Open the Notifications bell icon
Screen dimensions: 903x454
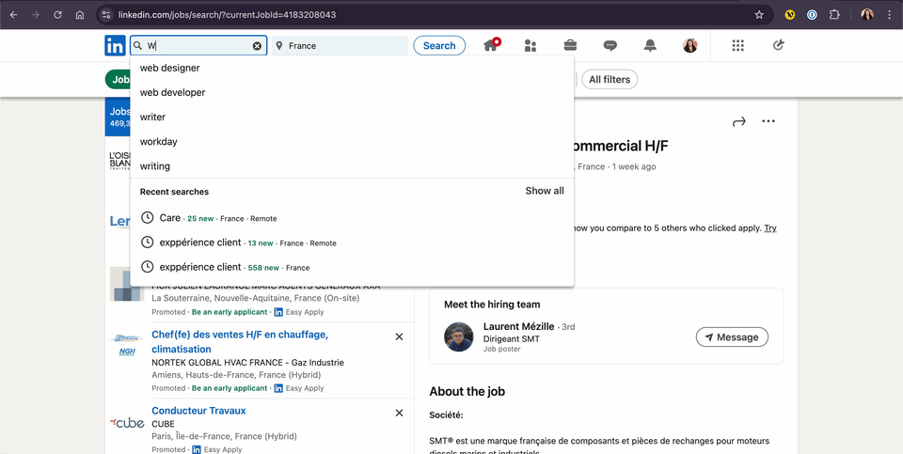(650, 45)
